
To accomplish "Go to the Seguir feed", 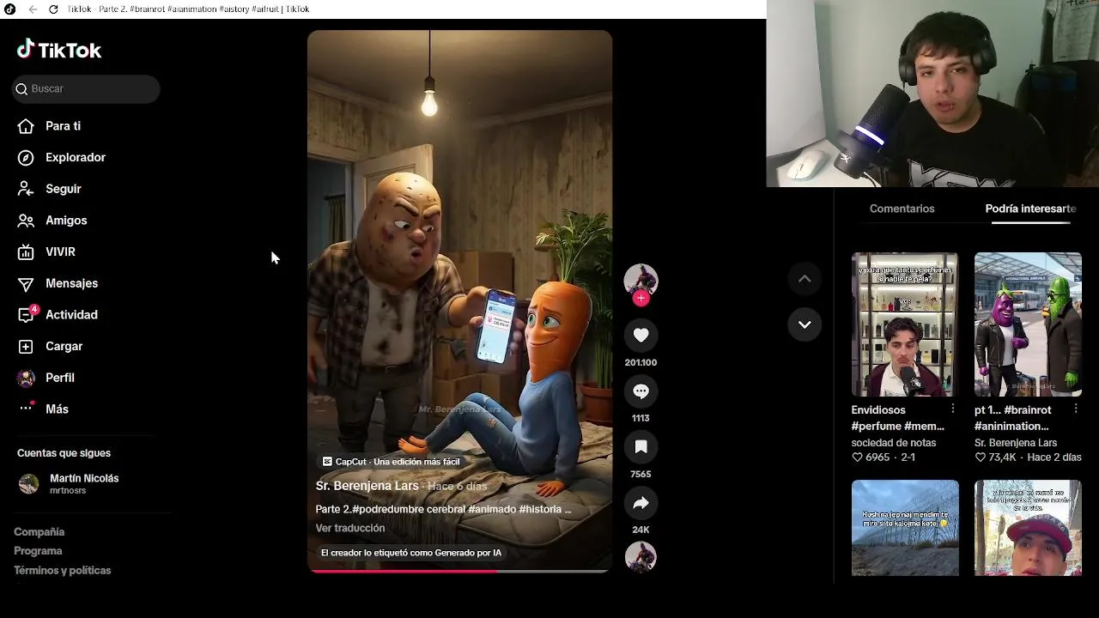I will tap(64, 189).
